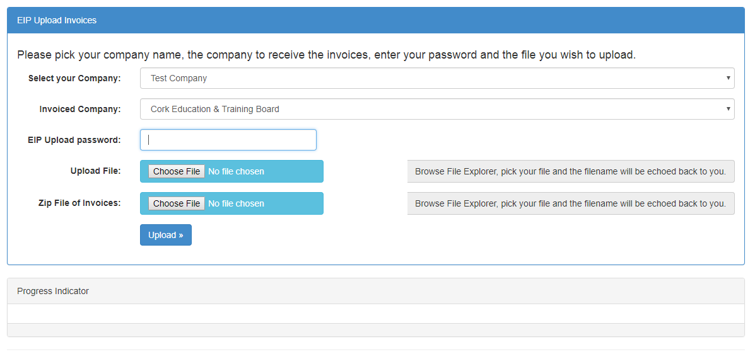Click the Progress Indicator panel heading
Viewport: 755px width, 364px height.
pos(375,291)
